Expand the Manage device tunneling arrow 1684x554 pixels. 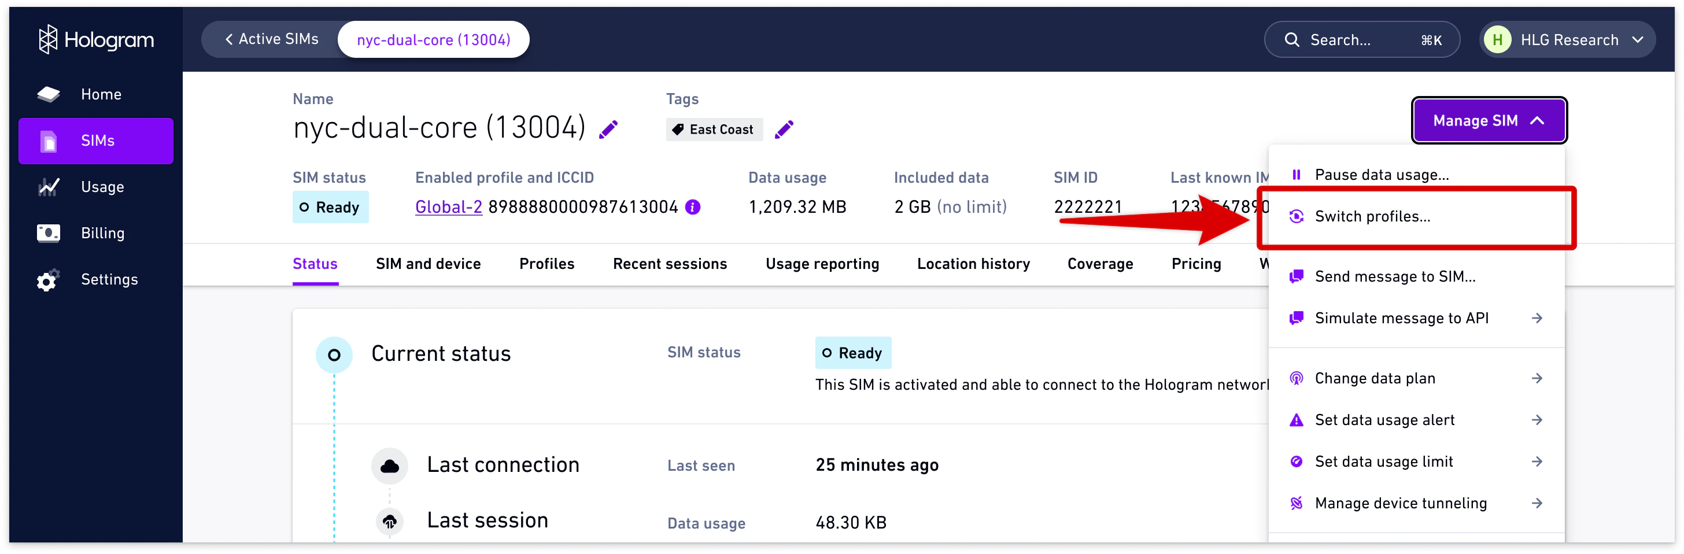click(x=1537, y=503)
